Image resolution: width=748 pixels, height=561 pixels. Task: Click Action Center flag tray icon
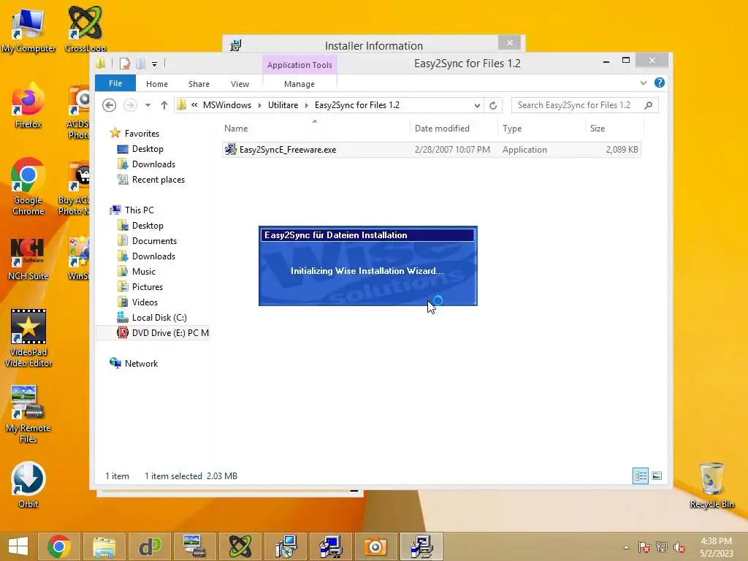644,547
